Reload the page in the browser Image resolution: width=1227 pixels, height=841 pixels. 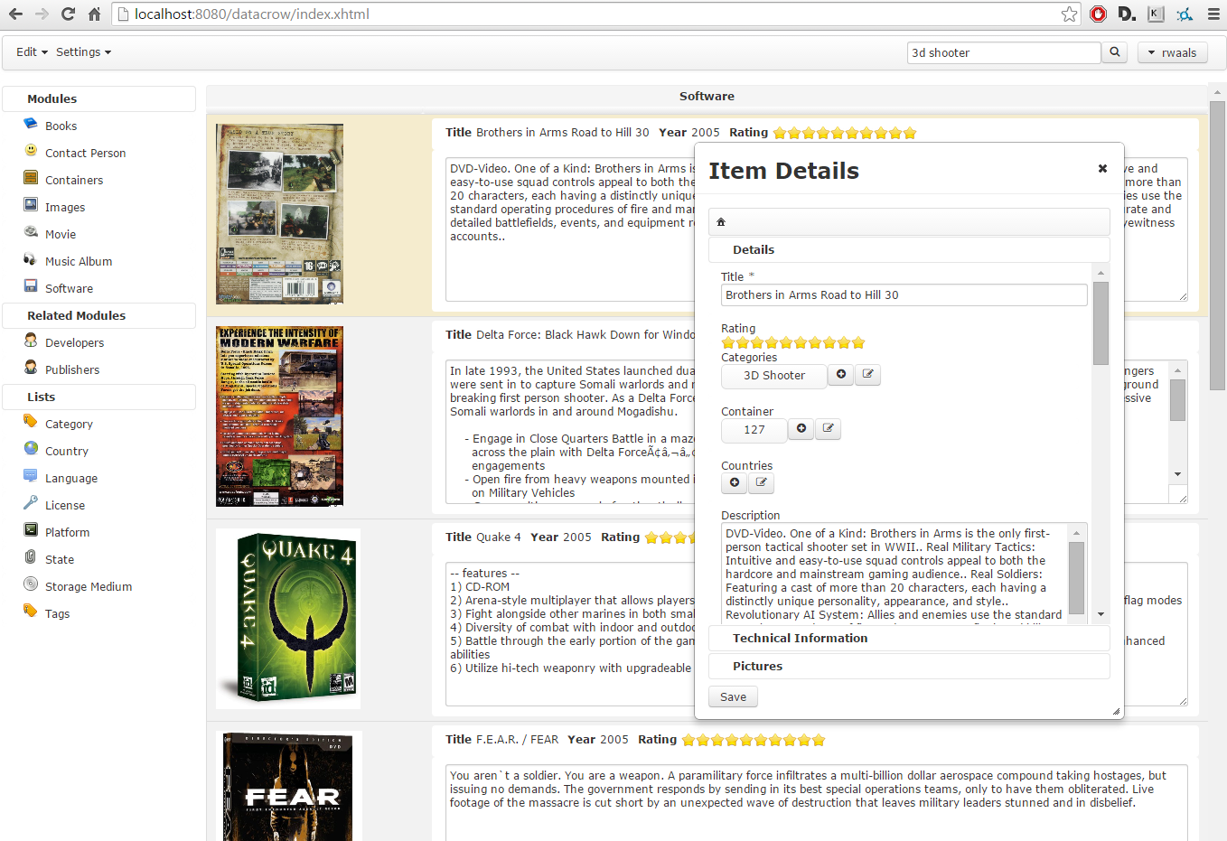pyautogui.click(x=68, y=14)
